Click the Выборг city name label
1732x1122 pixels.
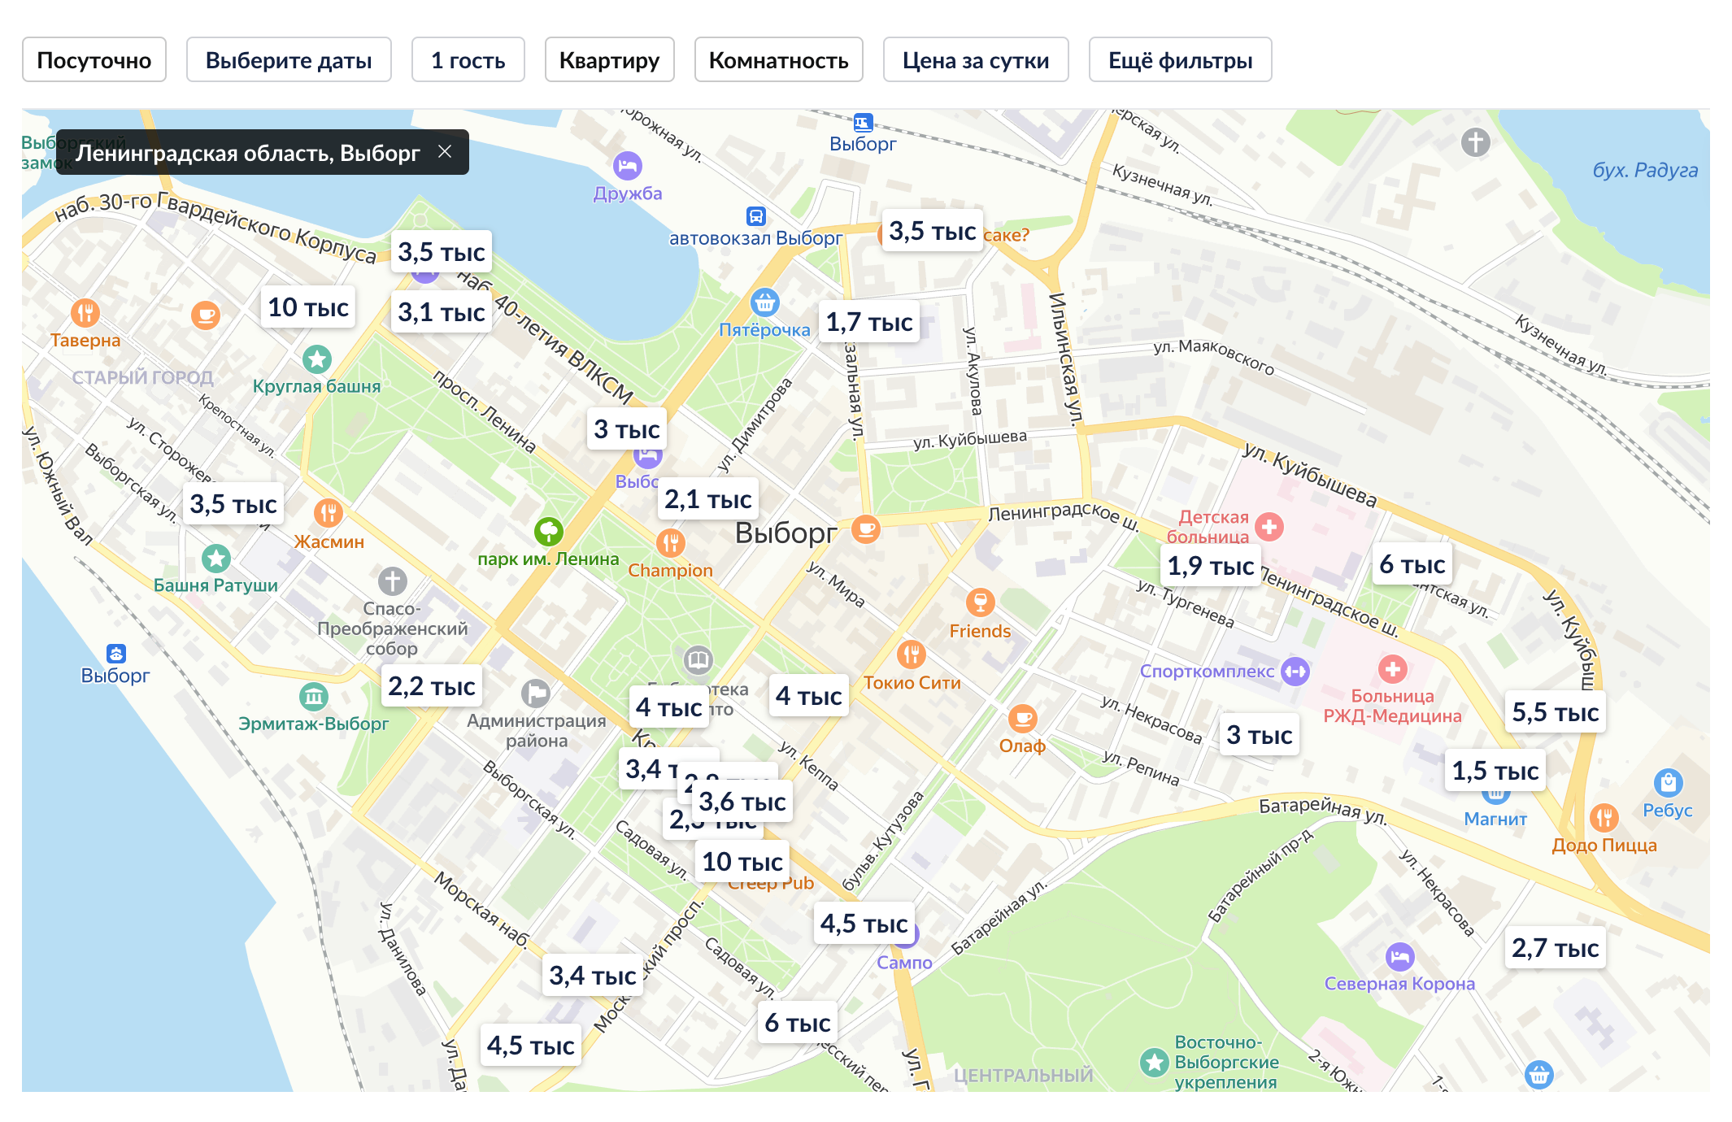pos(785,533)
